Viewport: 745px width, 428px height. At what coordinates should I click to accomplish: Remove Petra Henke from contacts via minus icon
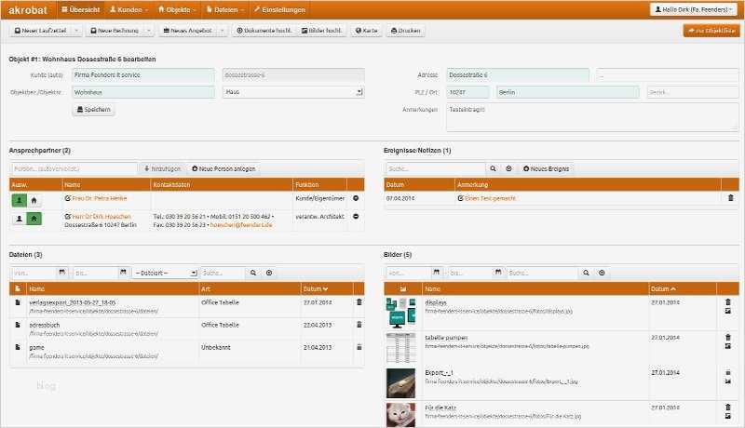[x=356, y=198]
